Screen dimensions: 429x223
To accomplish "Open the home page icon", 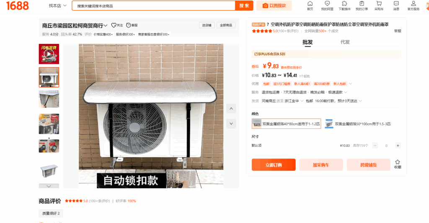I will [310, 3].
